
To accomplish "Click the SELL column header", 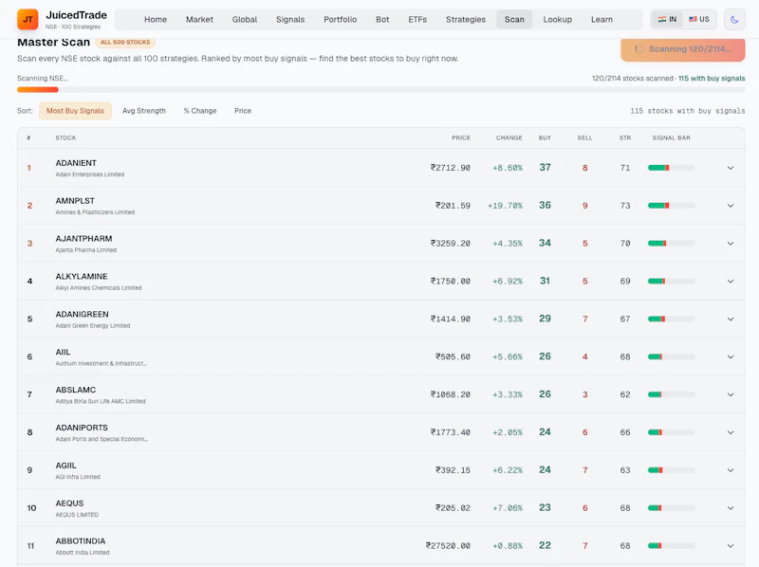I will click(584, 137).
